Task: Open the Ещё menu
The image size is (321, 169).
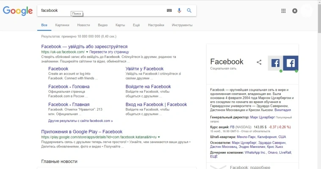Action: (136, 25)
